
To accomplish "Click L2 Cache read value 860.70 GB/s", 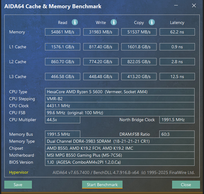I will pos(63,62).
